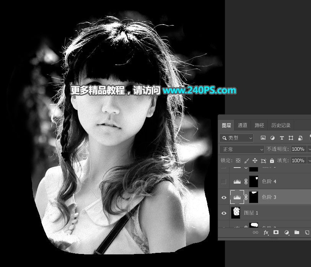Screen dimensions: 311x267
Task: Create new fill or adjustment layer
Action: [x=287, y=233]
